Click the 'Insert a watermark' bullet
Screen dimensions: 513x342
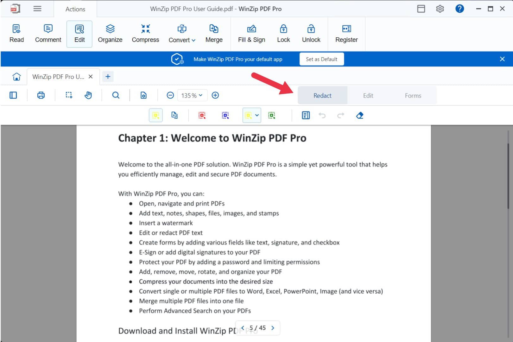166,223
